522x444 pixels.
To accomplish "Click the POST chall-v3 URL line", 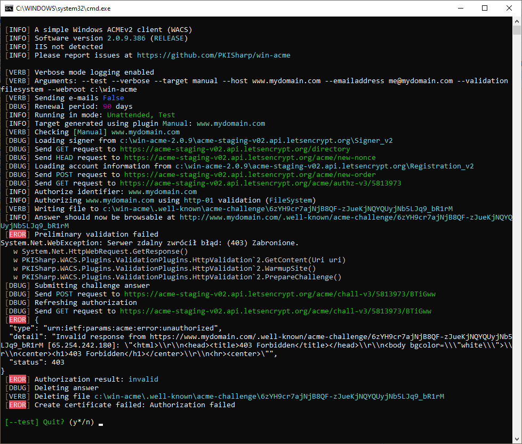I will [x=220, y=294].
